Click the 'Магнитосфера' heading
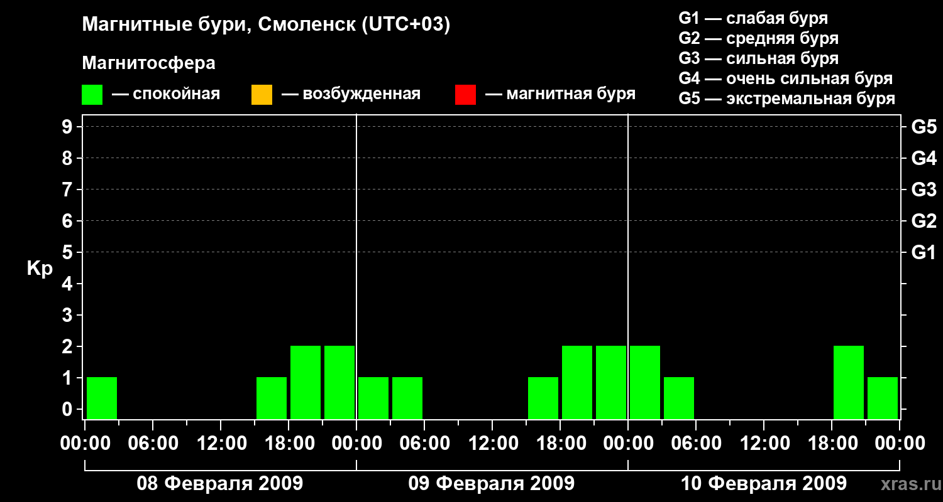The width and height of the screenshot is (943, 502). [x=148, y=63]
